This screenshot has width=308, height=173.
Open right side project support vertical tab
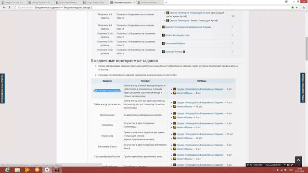coord(303,87)
